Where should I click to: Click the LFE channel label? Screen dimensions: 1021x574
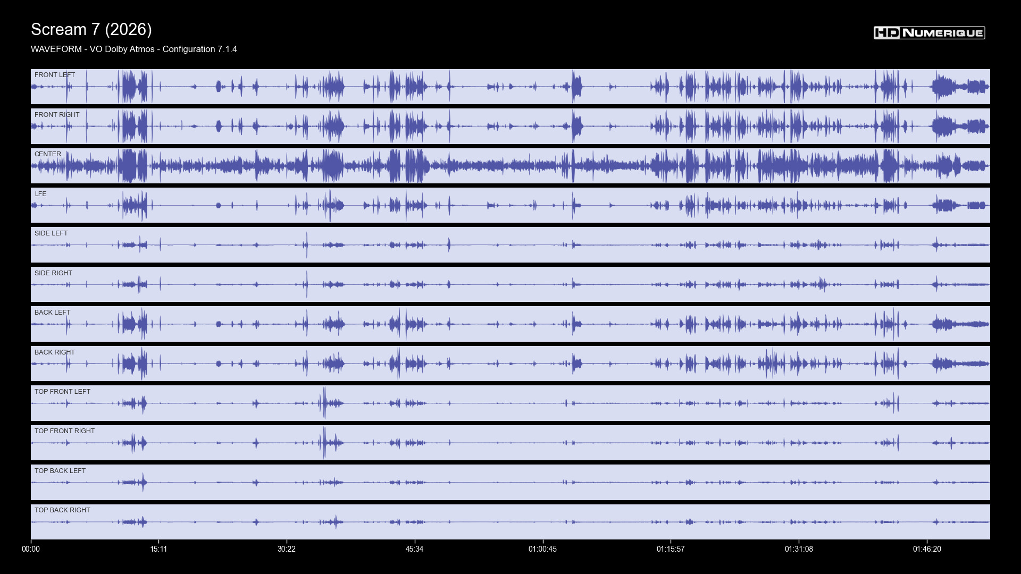point(40,194)
